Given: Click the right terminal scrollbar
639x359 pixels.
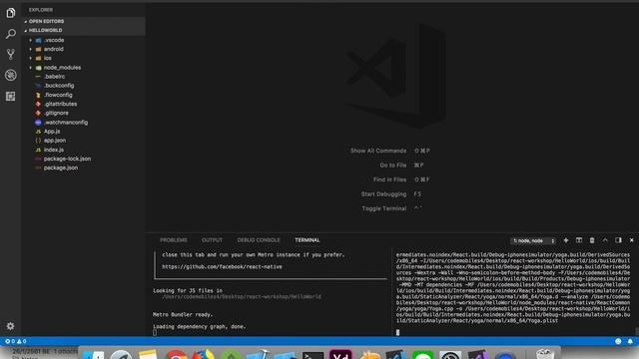Looking at the screenshot, I should pos(637,332).
